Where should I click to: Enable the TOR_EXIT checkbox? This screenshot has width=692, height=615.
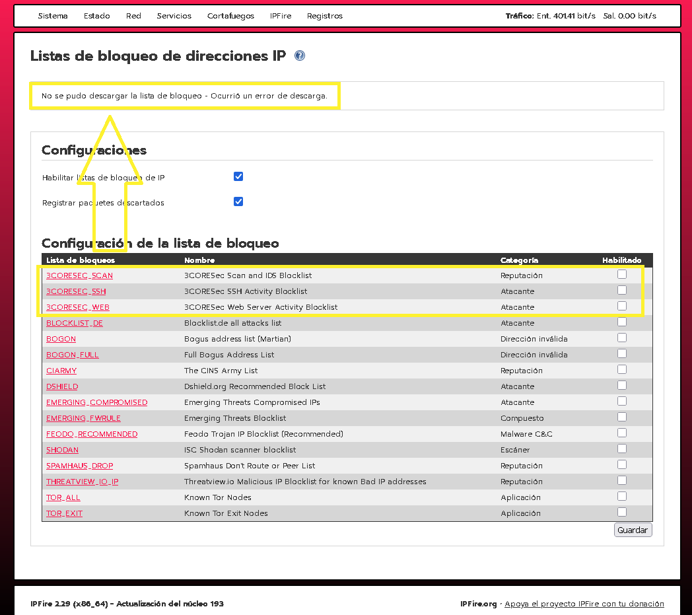[x=622, y=513]
